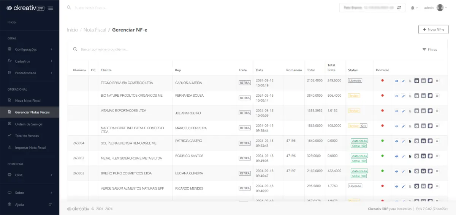456x215 pixels.
Task: Click Início breadcrumb link
Action: [x=72, y=30]
